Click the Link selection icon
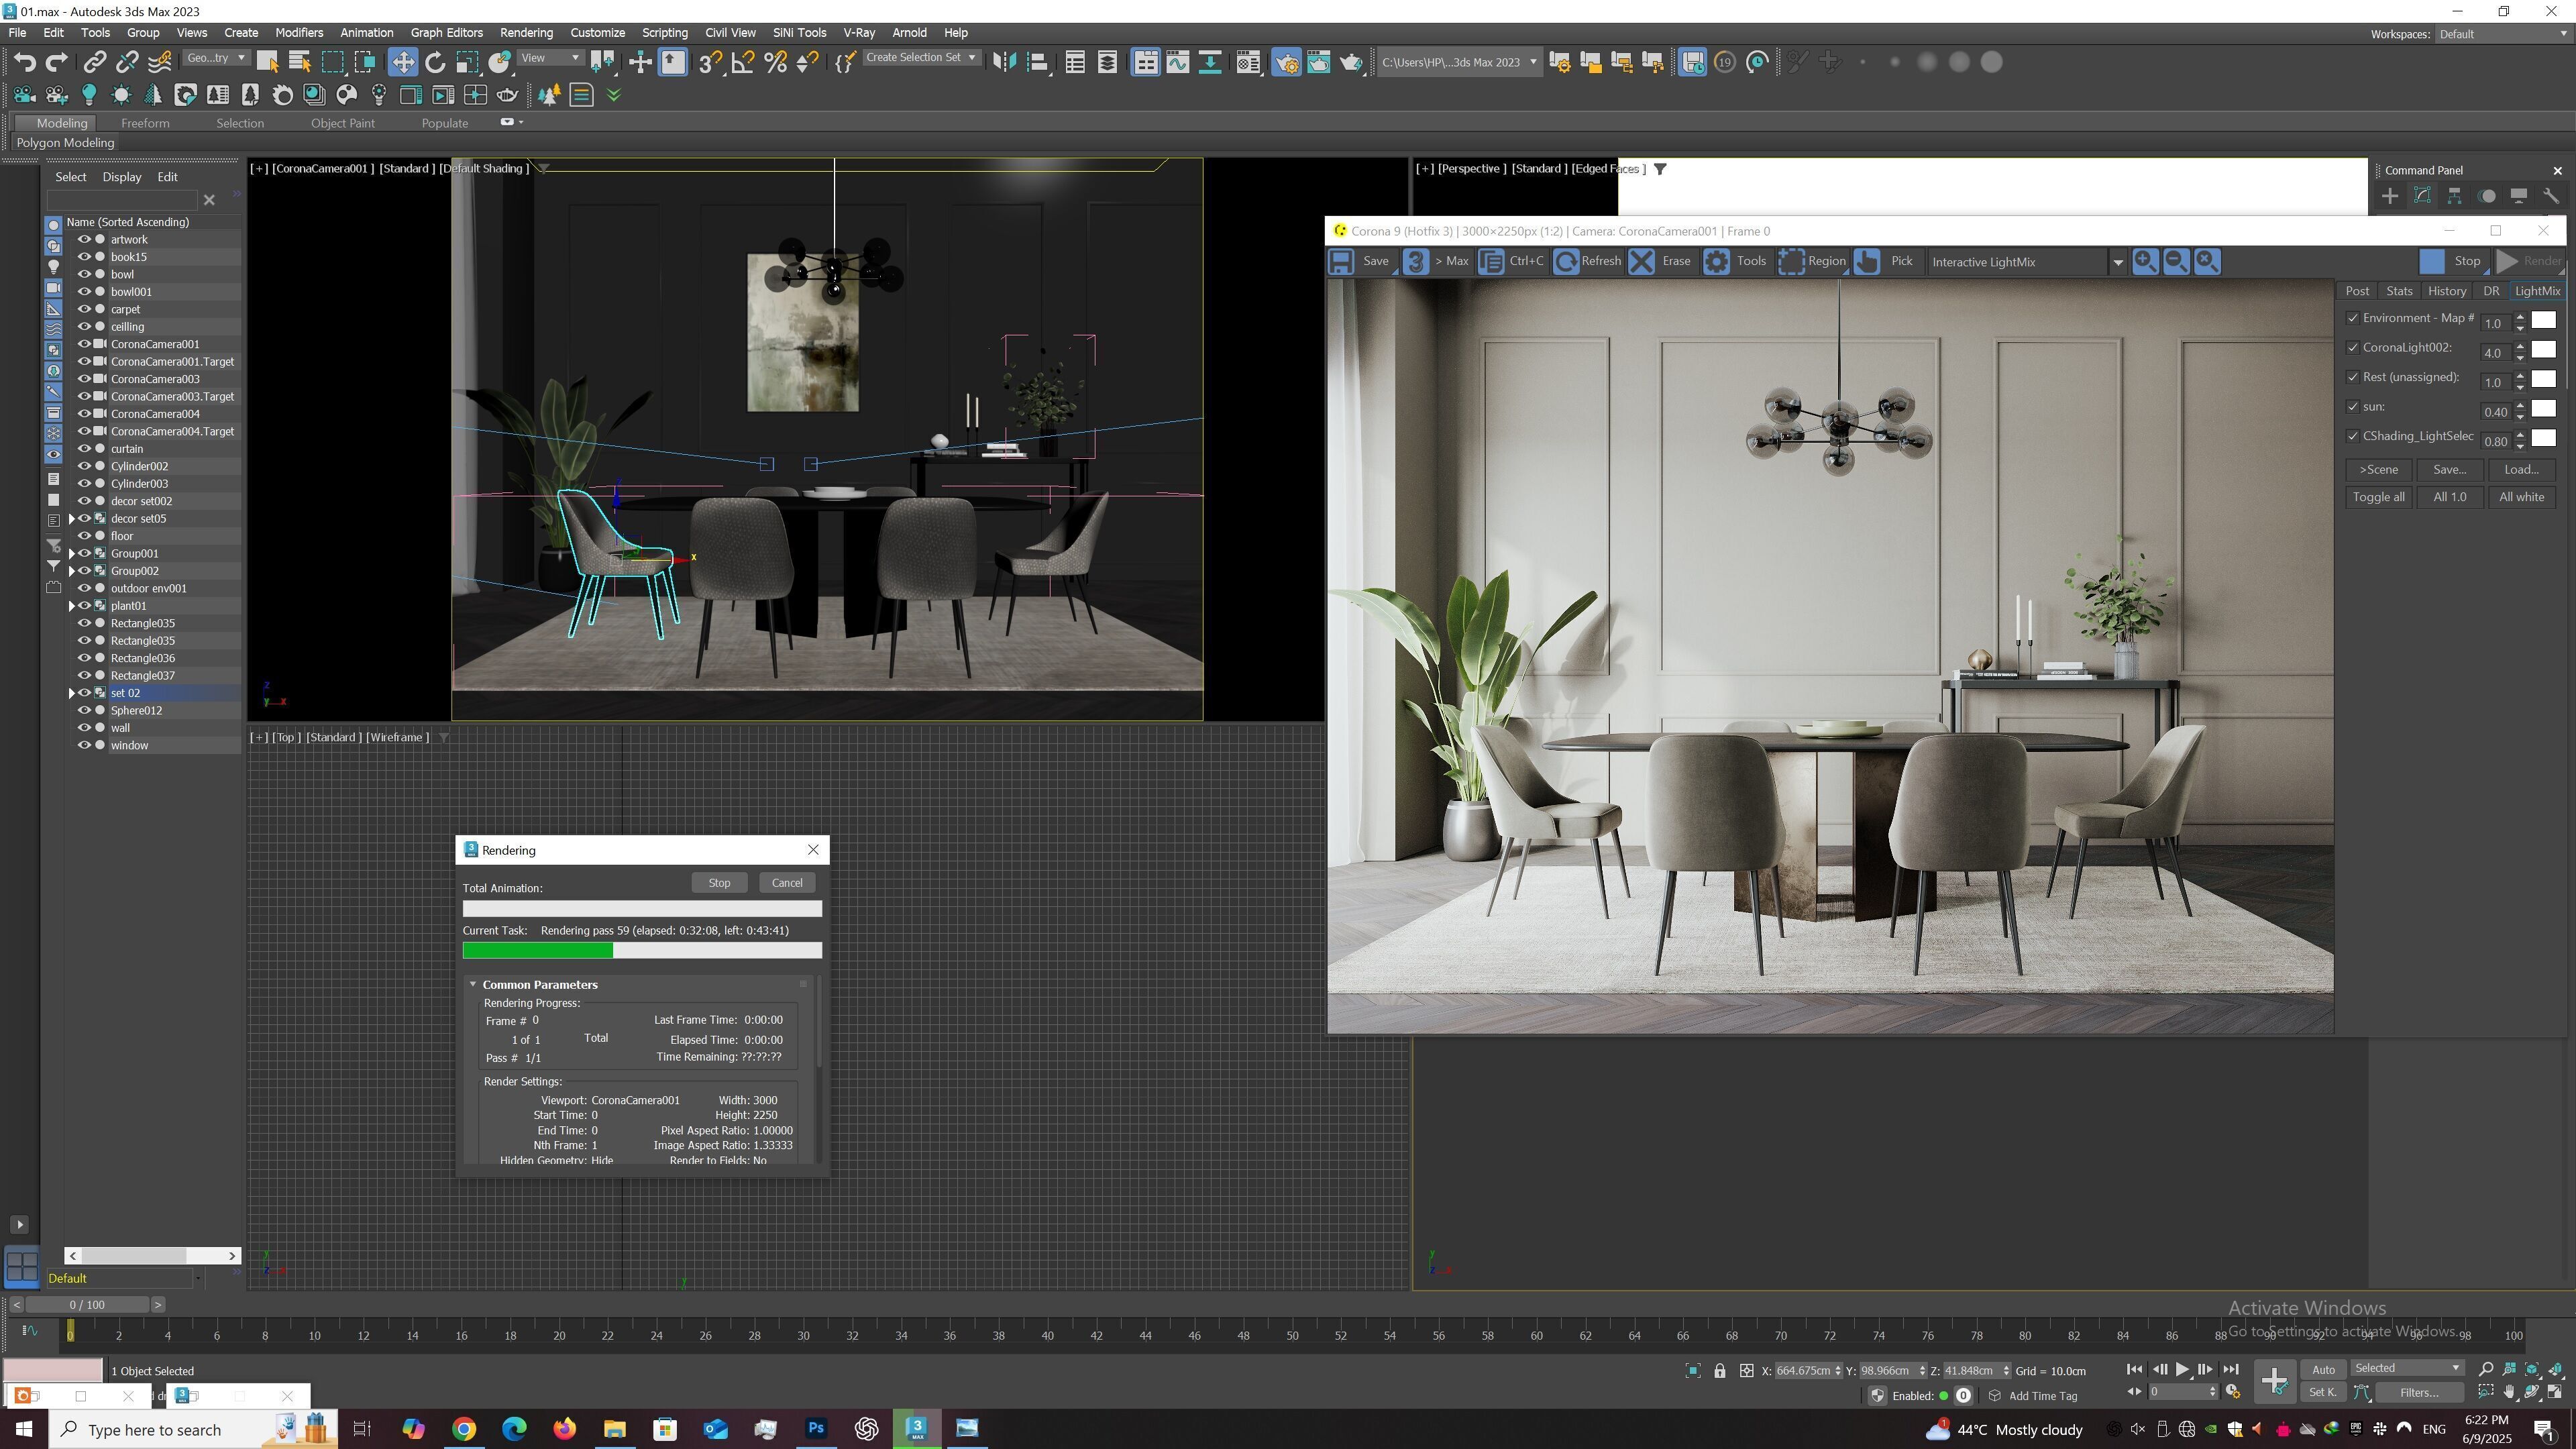The image size is (2576, 1449). coord(94,62)
